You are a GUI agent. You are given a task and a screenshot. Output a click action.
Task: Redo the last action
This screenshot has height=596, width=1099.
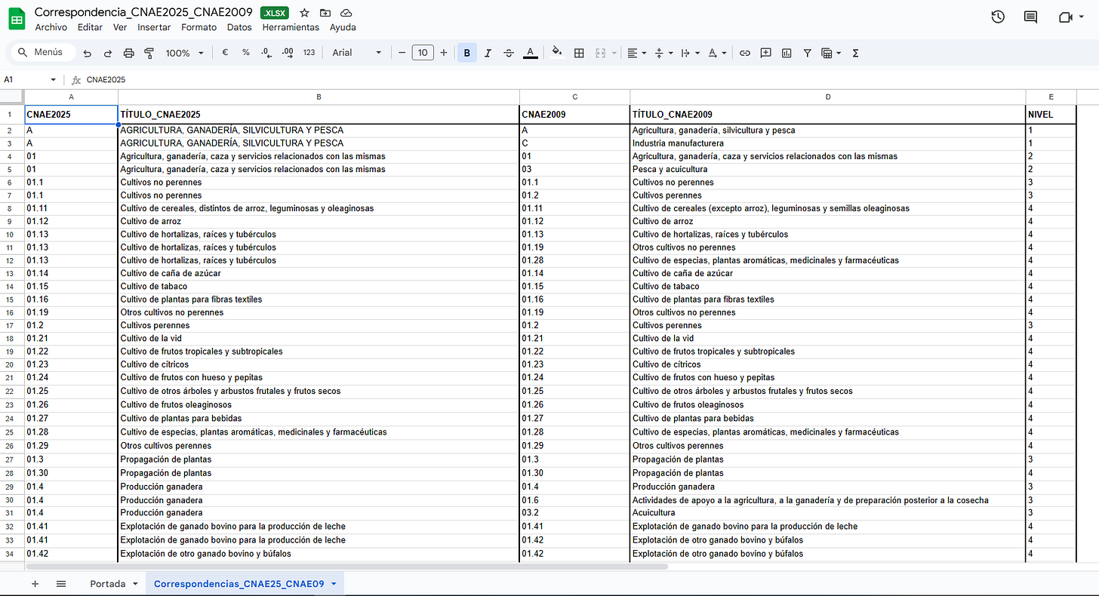click(108, 53)
